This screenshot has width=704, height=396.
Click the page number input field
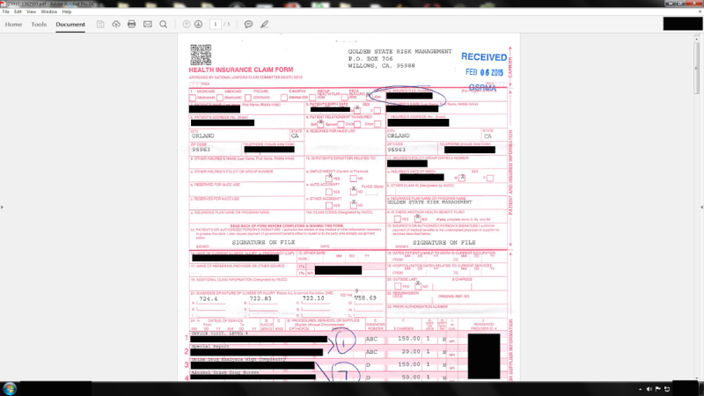point(216,24)
